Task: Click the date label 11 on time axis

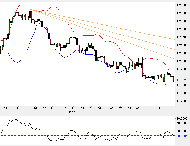Action: pyautogui.click(x=146, y=109)
